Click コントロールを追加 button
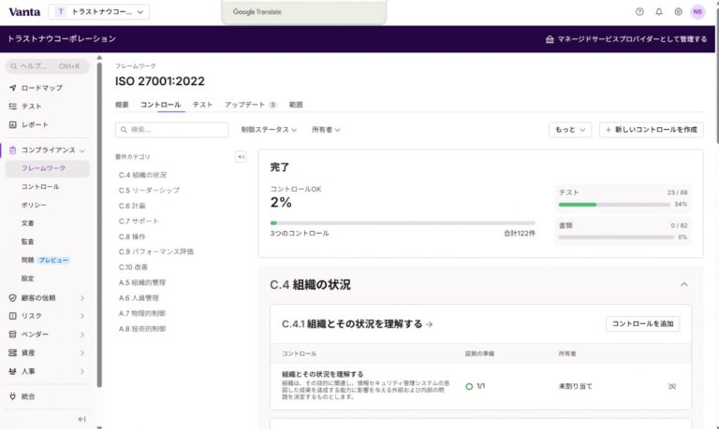Image resolution: width=719 pixels, height=429 pixels. pyautogui.click(x=642, y=323)
